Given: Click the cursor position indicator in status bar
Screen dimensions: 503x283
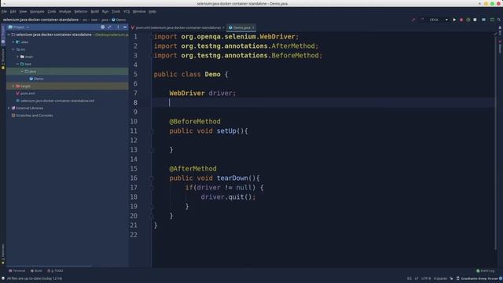Looking at the screenshot, I should (x=409, y=278).
